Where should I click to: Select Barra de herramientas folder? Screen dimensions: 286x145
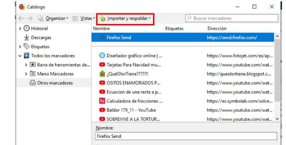[64, 65]
